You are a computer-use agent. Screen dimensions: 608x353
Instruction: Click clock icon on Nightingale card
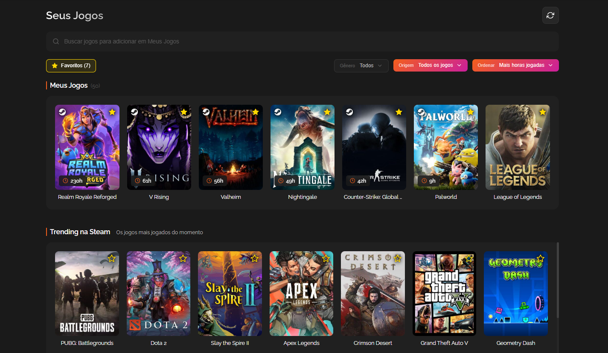[x=281, y=181]
